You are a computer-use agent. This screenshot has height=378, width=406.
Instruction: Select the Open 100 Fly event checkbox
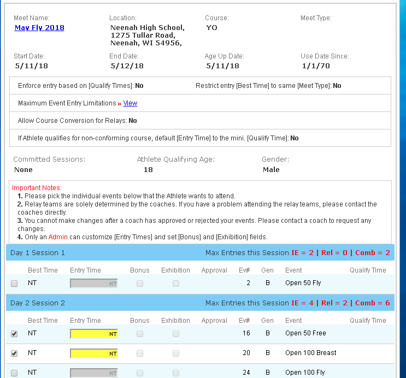[x=14, y=373]
